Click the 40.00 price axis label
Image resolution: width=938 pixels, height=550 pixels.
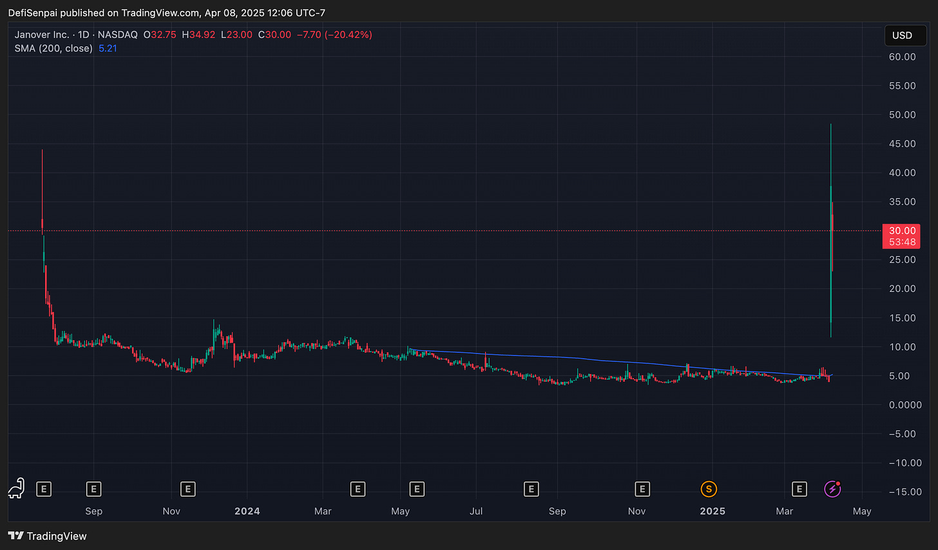pos(902,173)
